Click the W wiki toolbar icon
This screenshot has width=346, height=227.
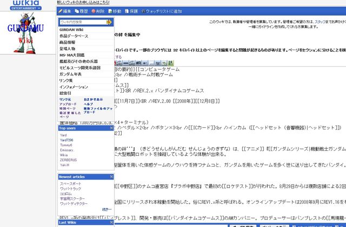(x=158, y=63)
